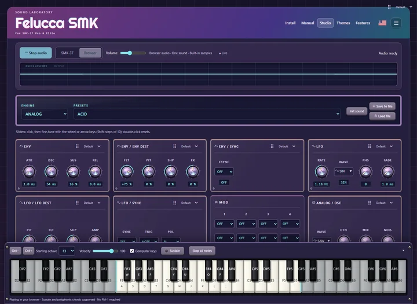Click the grip icon in the ENV panel header
Image resolution: width=417 pixels, height=304 pixels.
[x=77, y=146]
